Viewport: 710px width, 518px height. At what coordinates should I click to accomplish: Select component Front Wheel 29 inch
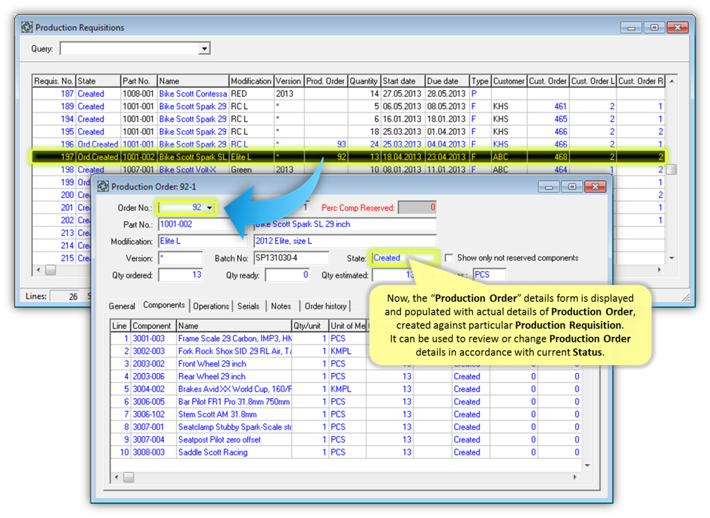(x=346, y=364)
